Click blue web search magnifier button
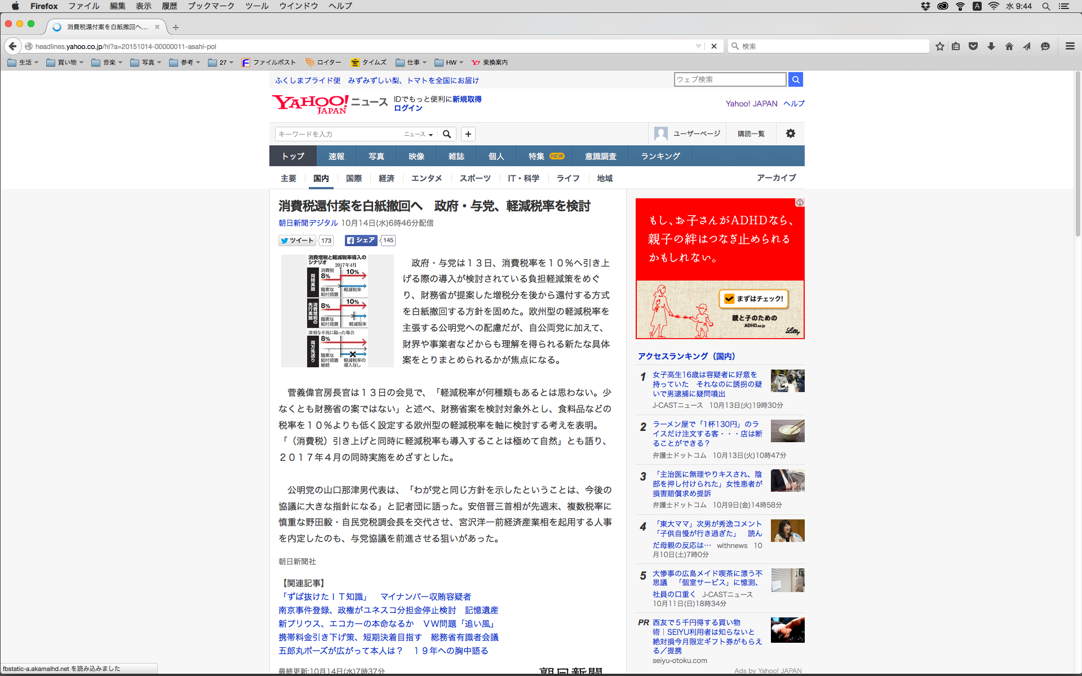The image size is (1082, 676). coord(795,79)
